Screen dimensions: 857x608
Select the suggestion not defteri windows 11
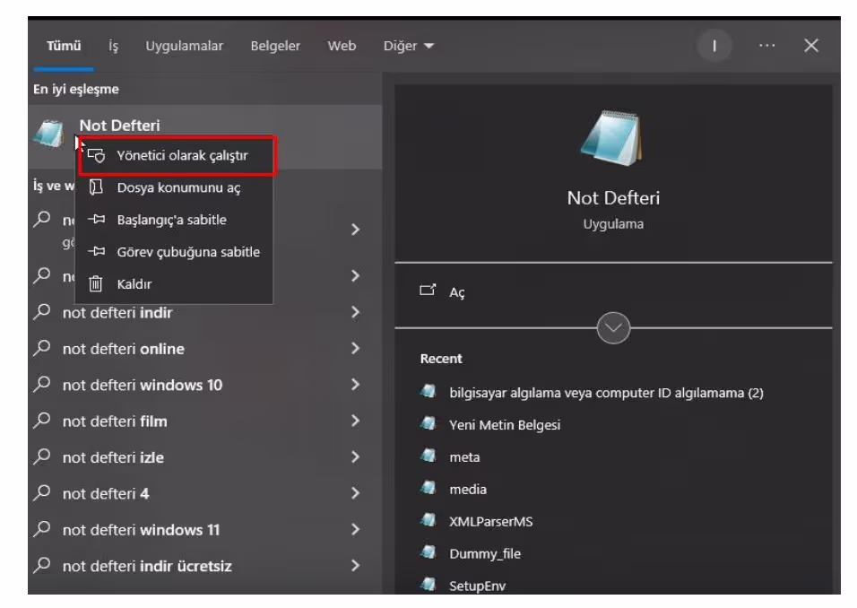(141, 529)
